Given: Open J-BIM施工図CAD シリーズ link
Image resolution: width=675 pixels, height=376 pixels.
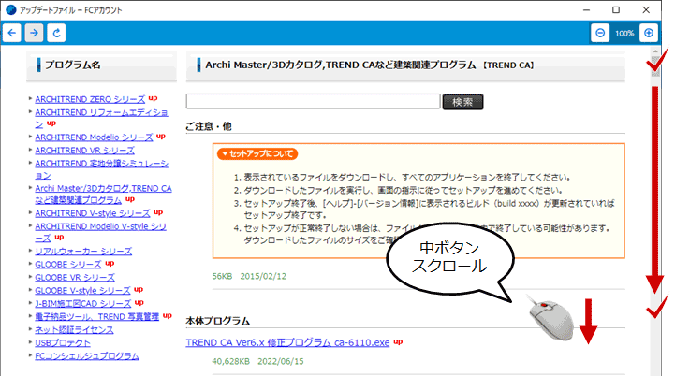Looking at the screenshot, I should coord(83,304).
